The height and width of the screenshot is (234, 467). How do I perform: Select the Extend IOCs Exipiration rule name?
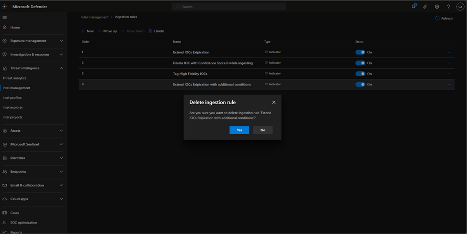tap(191, 52)
